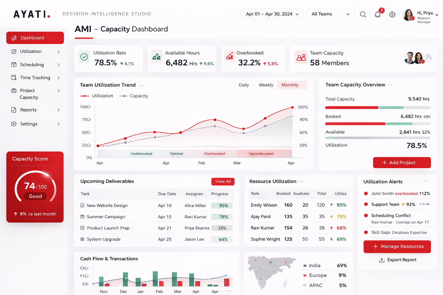Click the Export Report download icon
The height and width of the screenshot is (295, 443).
382,260
